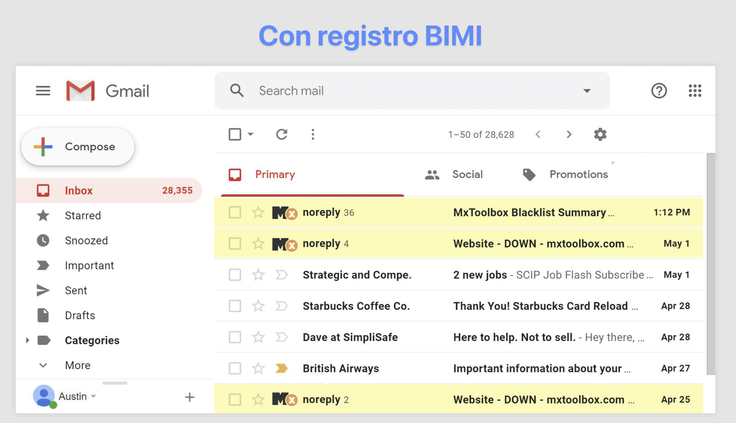Star the noreply May 1 Website DOWN email
The image size is (736, 423).
(258, 243)
